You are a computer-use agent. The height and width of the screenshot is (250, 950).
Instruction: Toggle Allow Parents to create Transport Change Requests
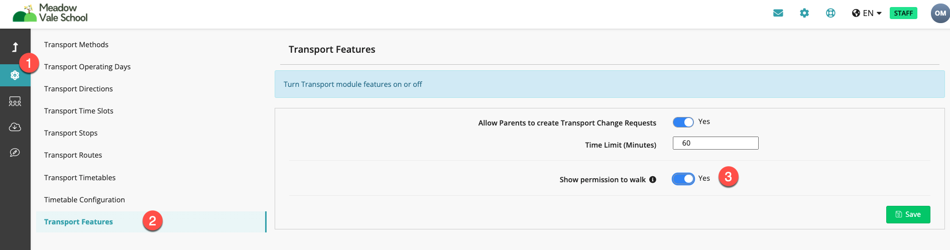pos(683,122)
